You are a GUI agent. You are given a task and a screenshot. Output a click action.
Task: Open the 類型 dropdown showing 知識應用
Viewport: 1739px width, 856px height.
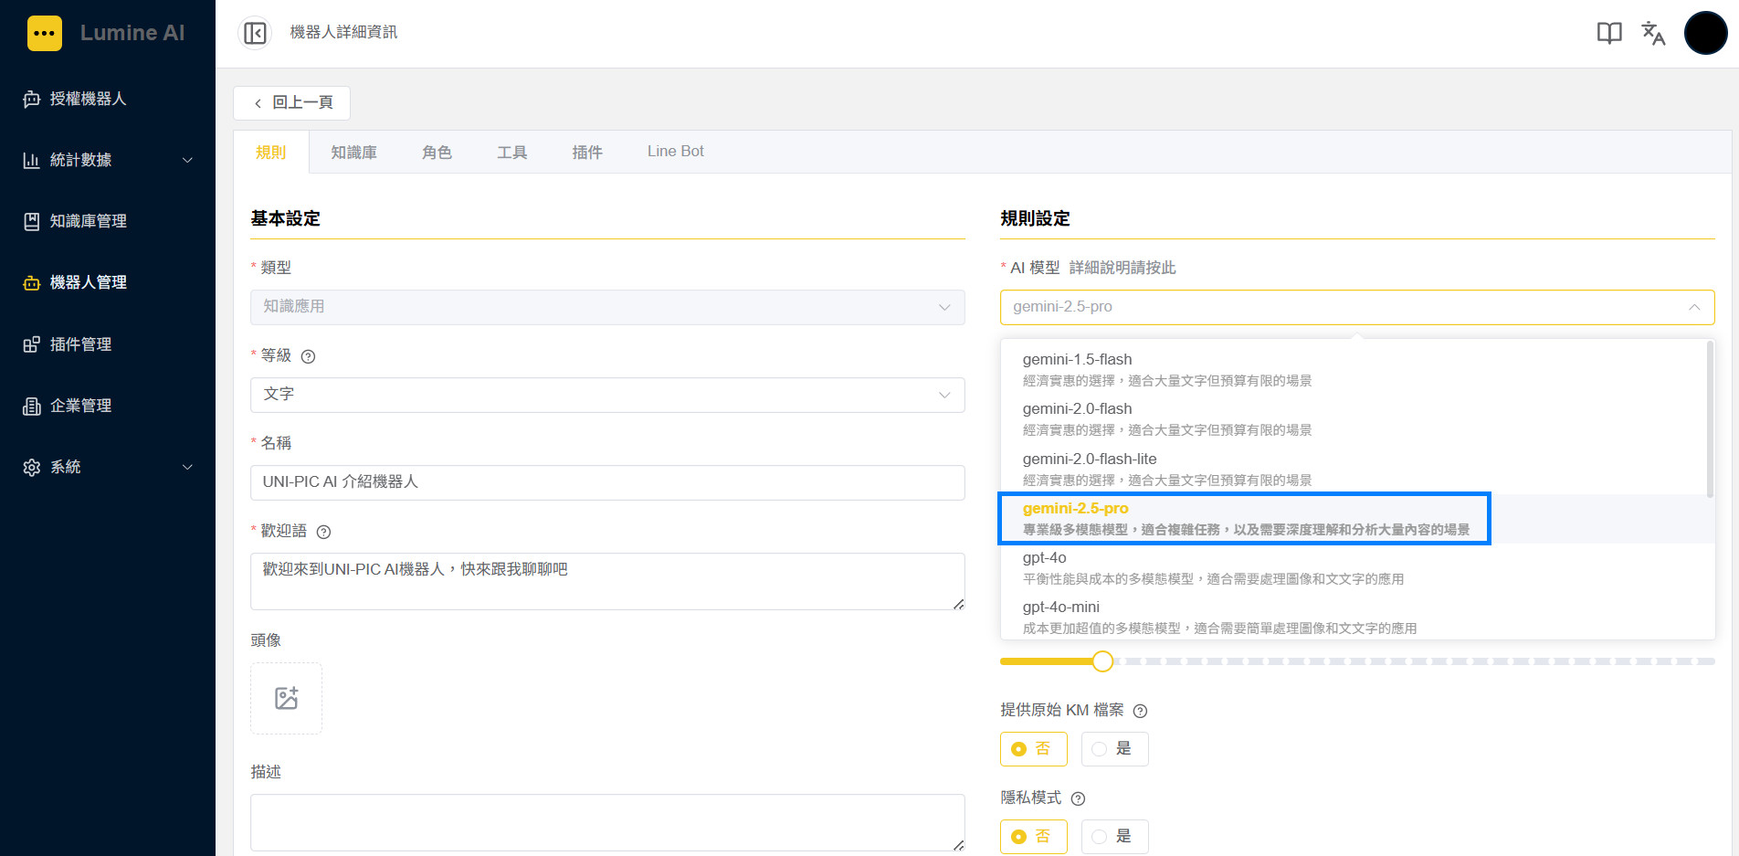(607, 307)
